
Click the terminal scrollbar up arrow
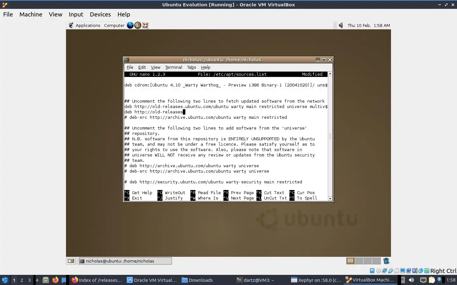click(x=330, y=73)
